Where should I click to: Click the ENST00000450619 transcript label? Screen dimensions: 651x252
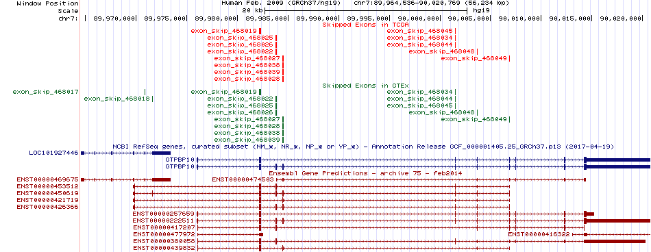coord(48,193)
